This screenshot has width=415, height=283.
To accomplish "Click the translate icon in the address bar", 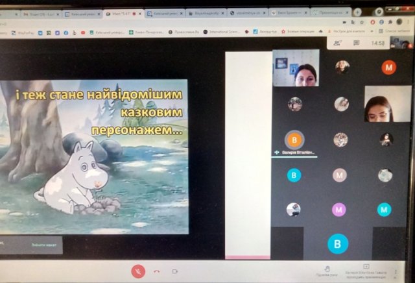I will [x=353, y=23].
